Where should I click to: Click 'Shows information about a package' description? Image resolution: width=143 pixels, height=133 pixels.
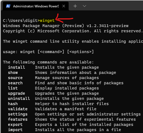coord(75,73)
